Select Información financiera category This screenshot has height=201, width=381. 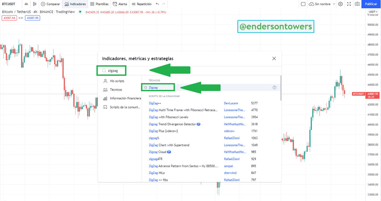(x=120, y=98)
